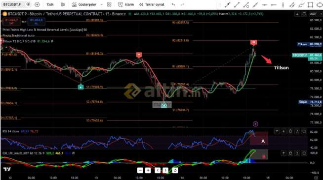Open symbol search for BTCUSDT.P
323x180 pixels.
coord(12,4)
